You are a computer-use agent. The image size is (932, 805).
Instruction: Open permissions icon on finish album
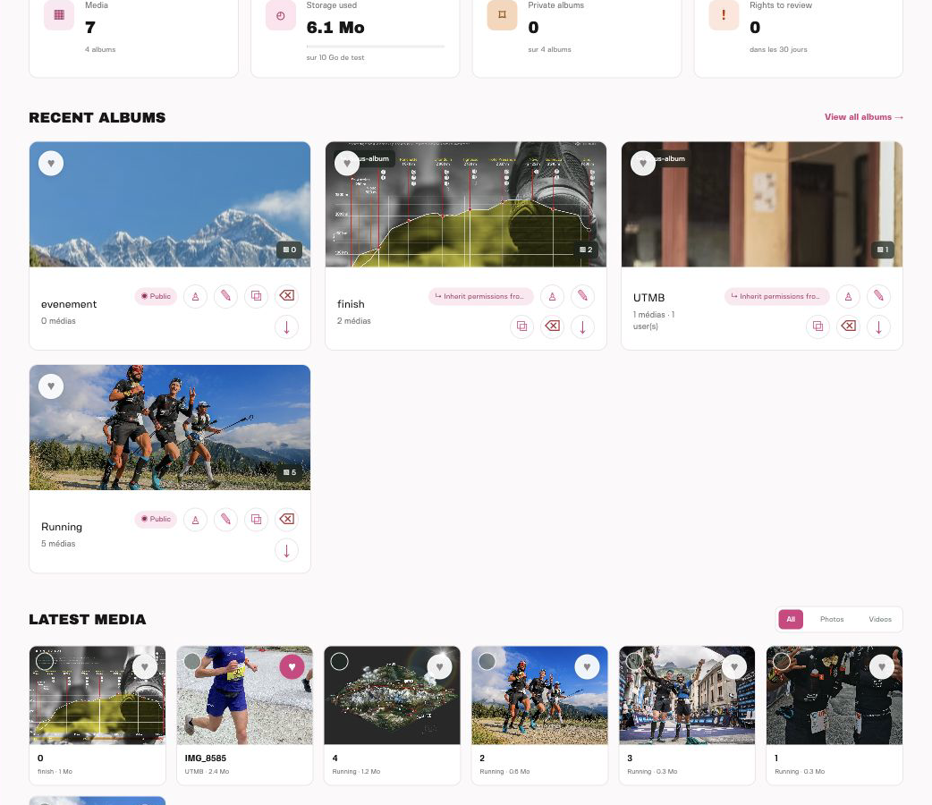(552, 296)
